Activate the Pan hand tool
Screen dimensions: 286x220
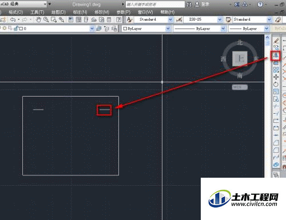[38, 19]
